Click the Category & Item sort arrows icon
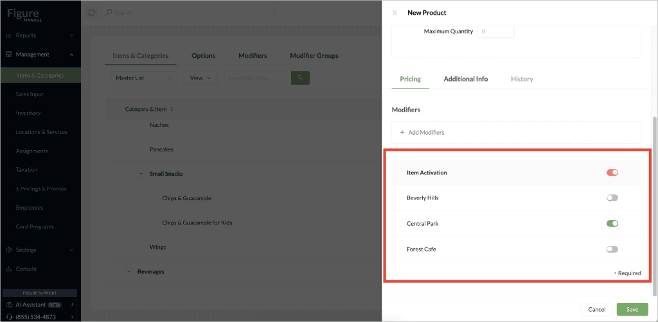Screen dimensions: 658x322 tap(172, 109)
